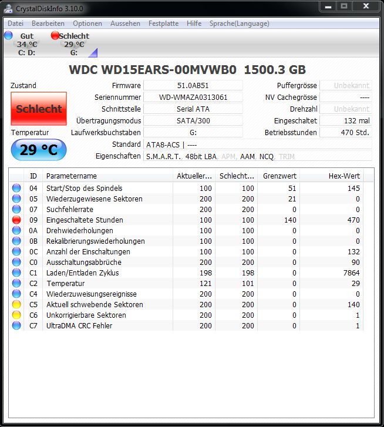Select the Start/Stop des Spindels row text
Image resolution: width=384 pixels, height=427 pixels.
point(85,188)
